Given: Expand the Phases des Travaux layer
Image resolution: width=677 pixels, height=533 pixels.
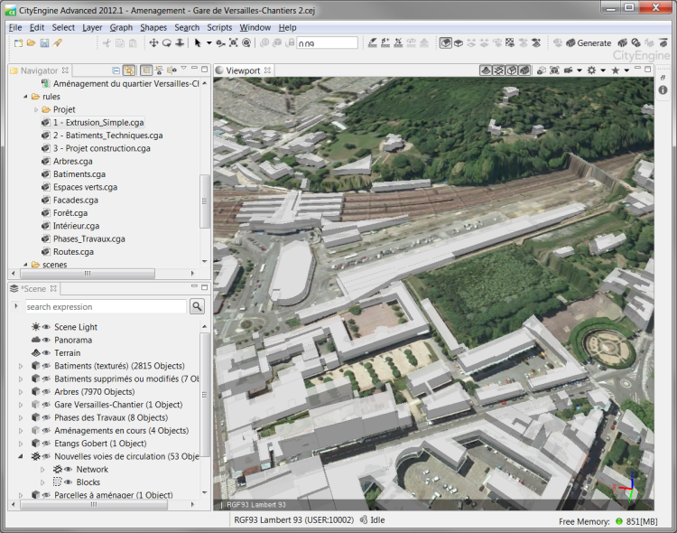Looking at the screenshot, I should pos(20,418).
